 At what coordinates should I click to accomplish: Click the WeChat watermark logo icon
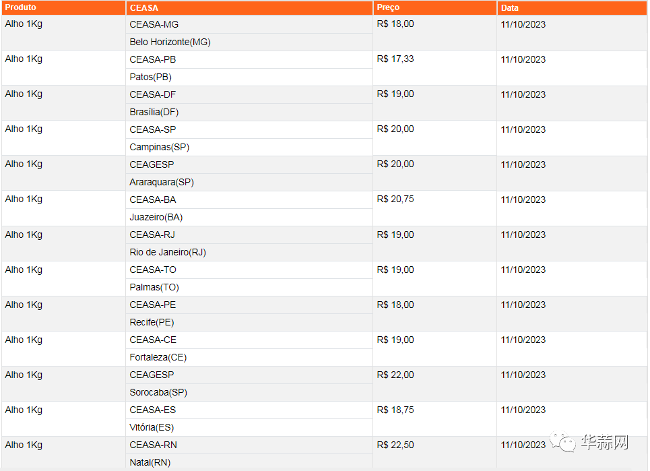(x=563, y=441)
